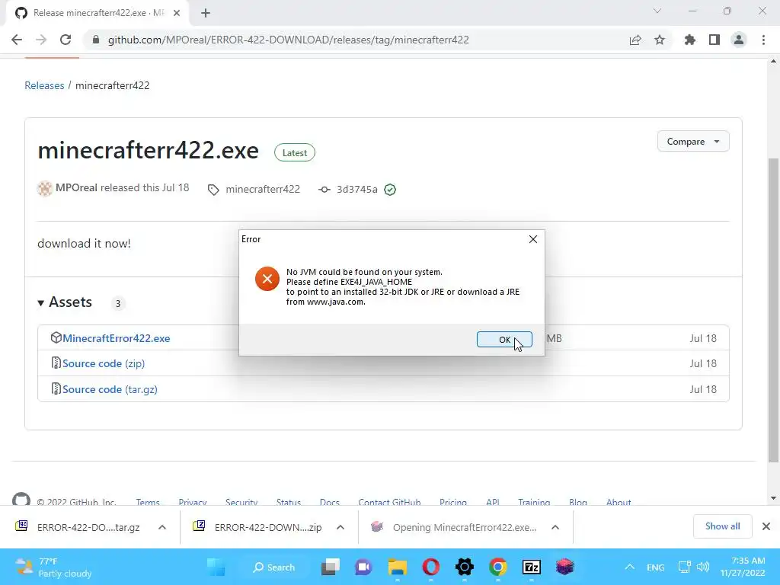Click the GitHub logo in the footer
Viewport: 780px width, 585px height.
point(21,500)
